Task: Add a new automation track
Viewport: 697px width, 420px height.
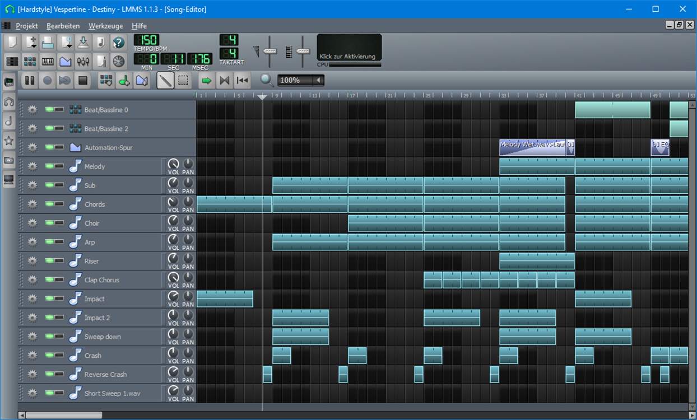Action: (x=142, y=81)
